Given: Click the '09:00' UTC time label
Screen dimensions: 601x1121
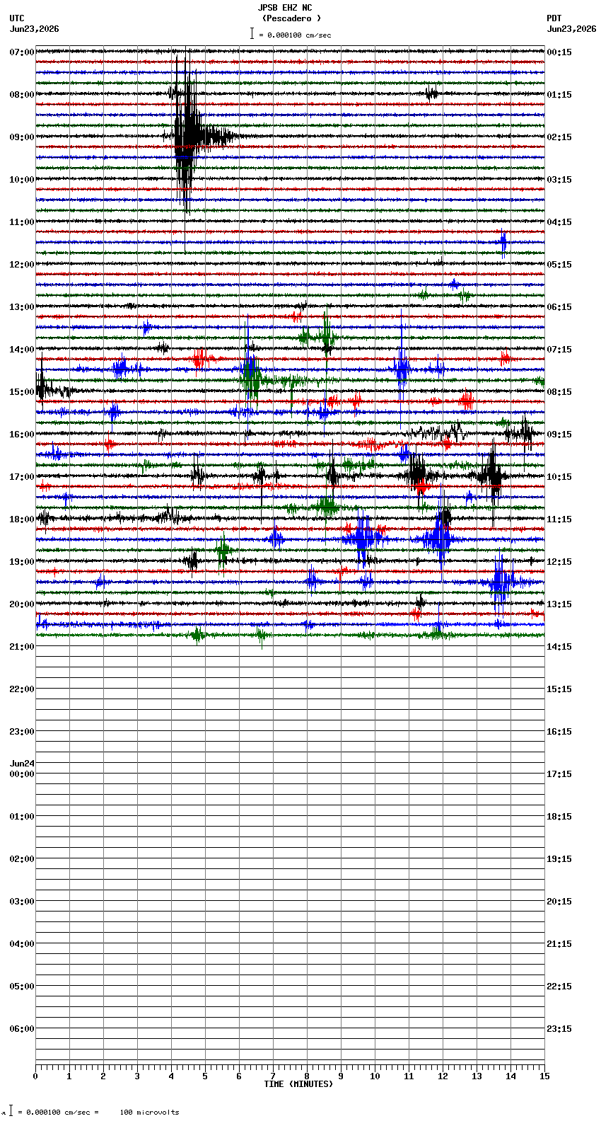Looking at the screenshot, I should [22, 137].
